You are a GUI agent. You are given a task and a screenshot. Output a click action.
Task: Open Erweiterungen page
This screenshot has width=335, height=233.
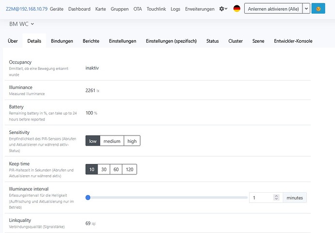[x=200, y=9]
